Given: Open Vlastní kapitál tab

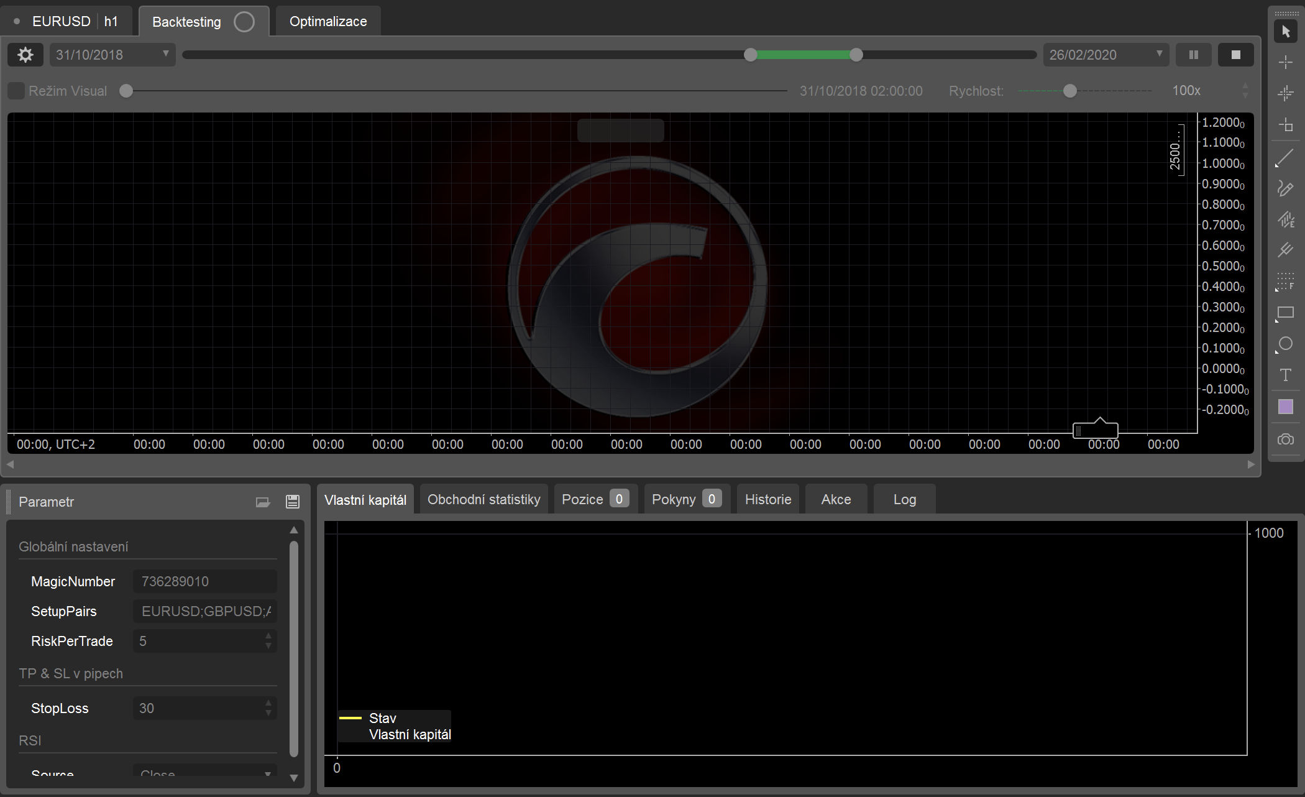Looking at the screenshot, I should (365, 500).
